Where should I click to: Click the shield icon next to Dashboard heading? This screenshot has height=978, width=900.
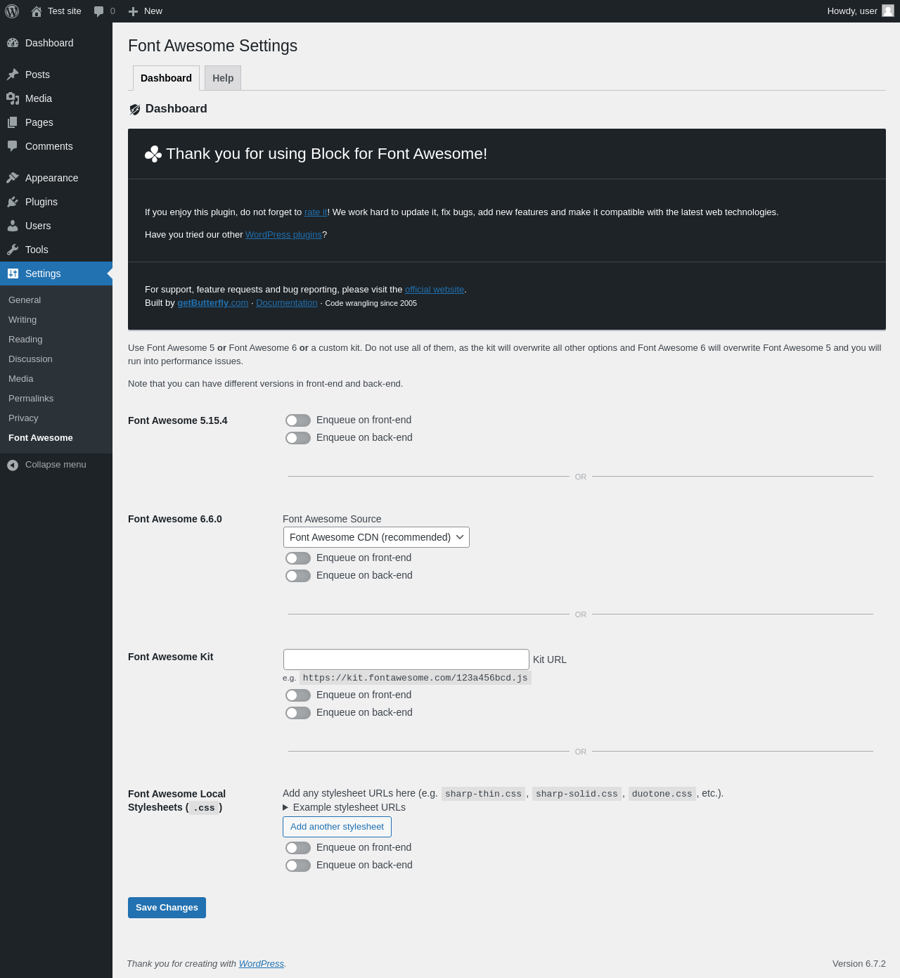pos(135,109)
